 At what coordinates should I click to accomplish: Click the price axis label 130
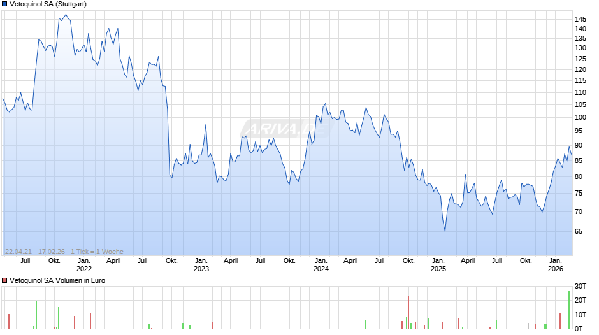(x=581, y=48)
